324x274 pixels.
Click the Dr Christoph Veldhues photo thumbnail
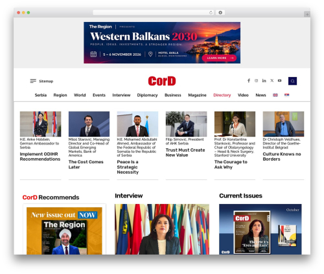283,124
